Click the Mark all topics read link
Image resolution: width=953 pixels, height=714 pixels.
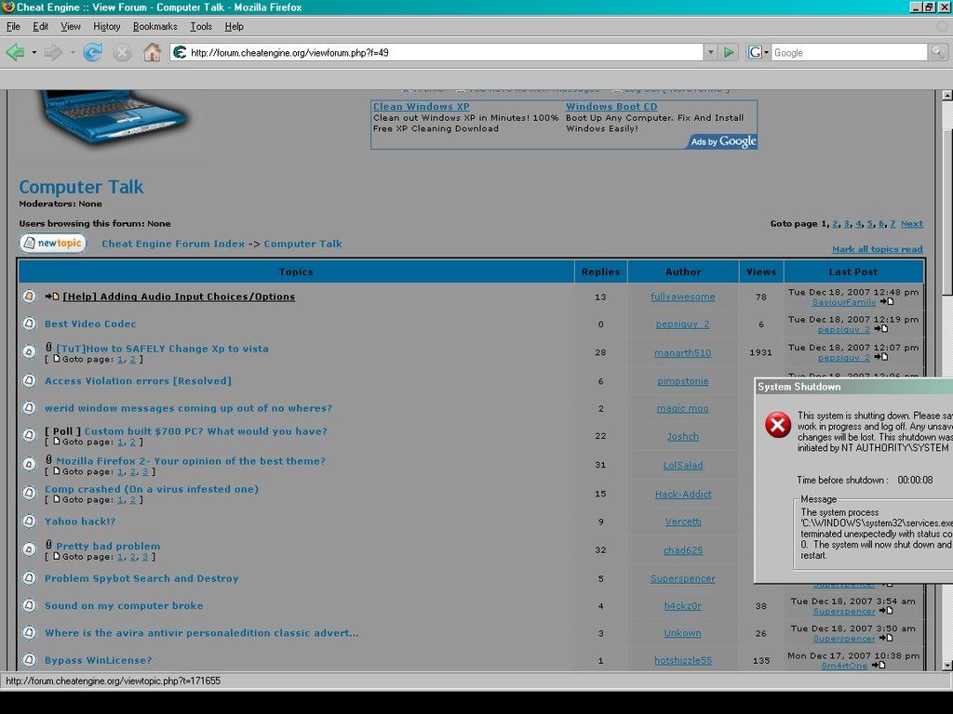tap(877, 249)
